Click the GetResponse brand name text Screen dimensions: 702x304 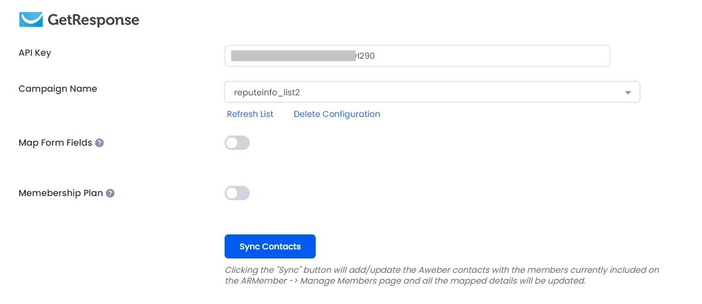[93, 20]
